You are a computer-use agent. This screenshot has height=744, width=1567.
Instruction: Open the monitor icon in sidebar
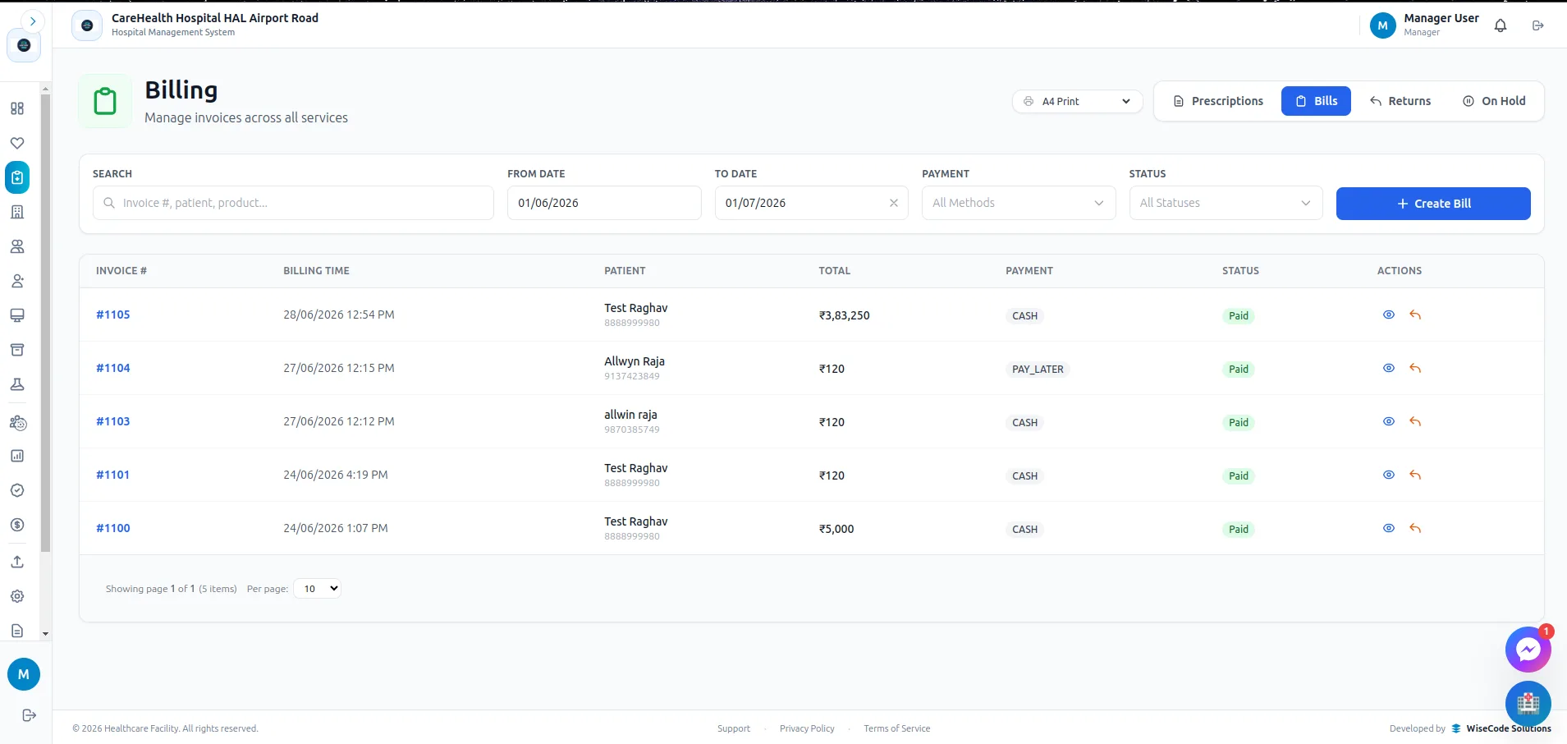(17, 315)
